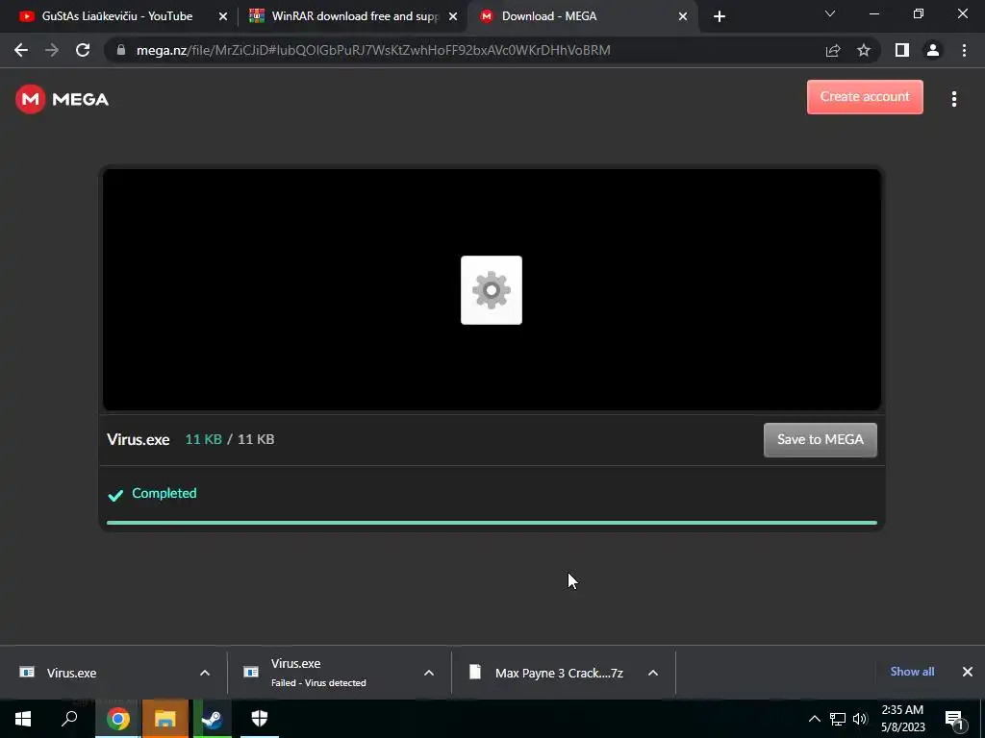
Task: Close the Download - MEGA tab
Action: 683,16
